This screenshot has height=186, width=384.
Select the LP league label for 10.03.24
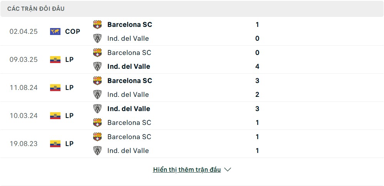tap(69, 116)
